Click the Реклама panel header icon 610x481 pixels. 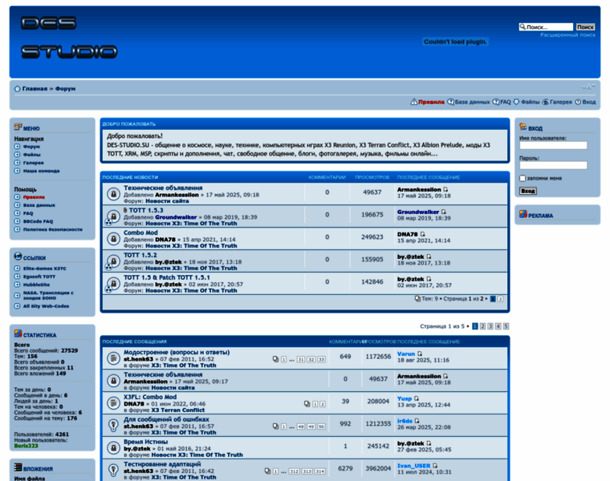[x=523, y=214]
